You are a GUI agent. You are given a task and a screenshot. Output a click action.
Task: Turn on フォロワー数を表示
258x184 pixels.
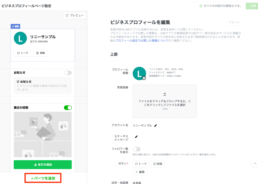pos(137,149)
